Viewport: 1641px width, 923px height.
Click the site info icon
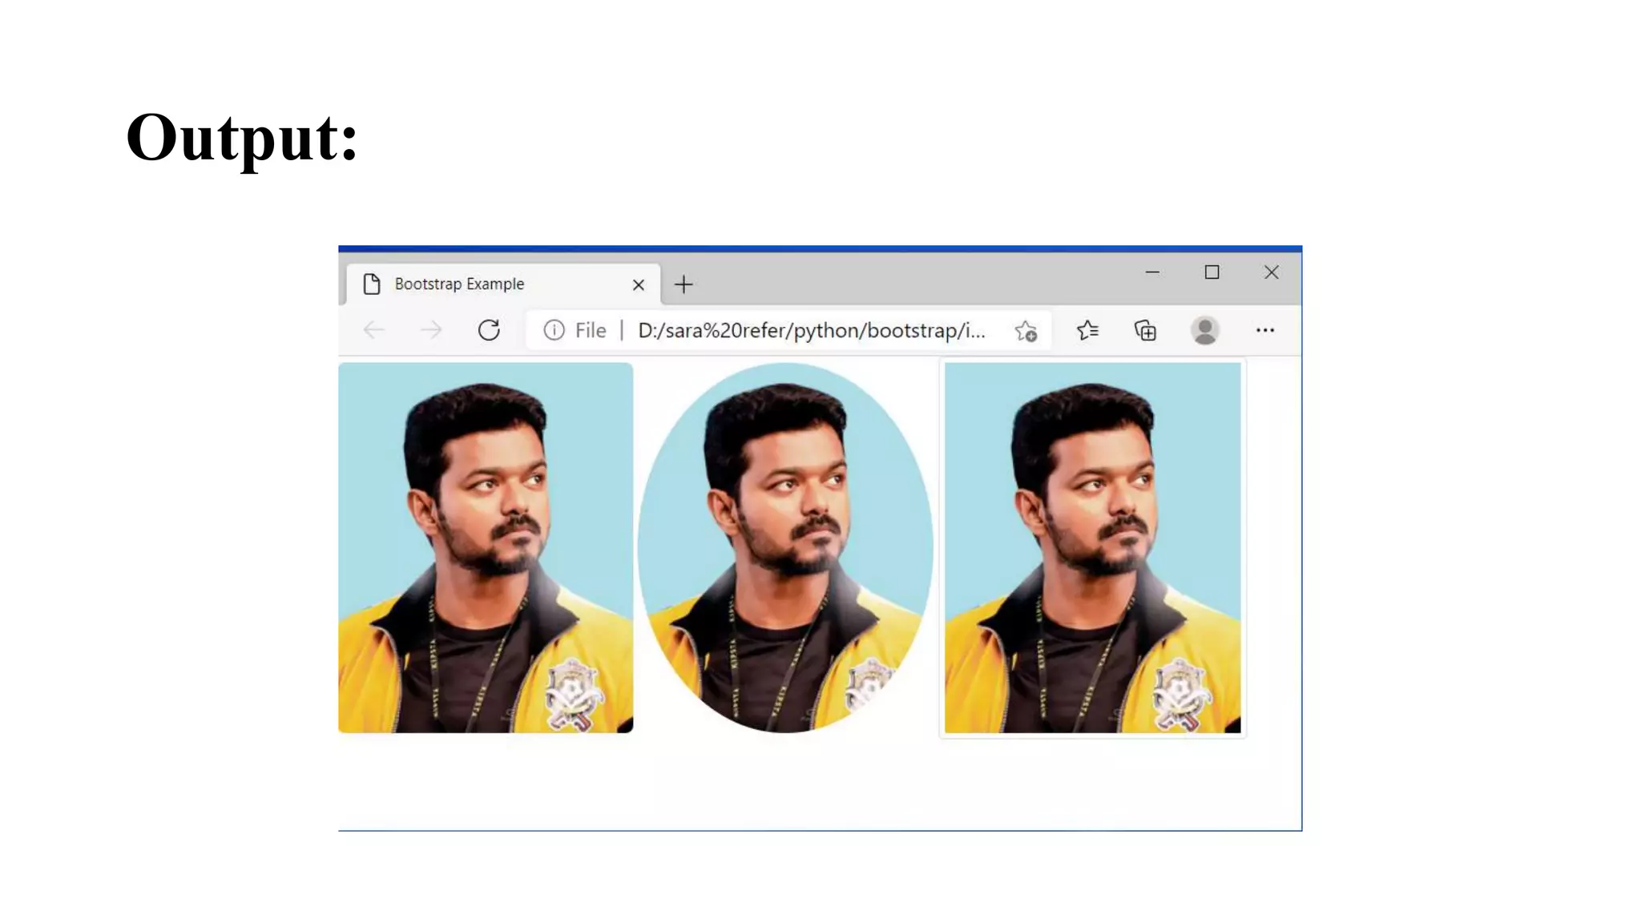[554, 330]
